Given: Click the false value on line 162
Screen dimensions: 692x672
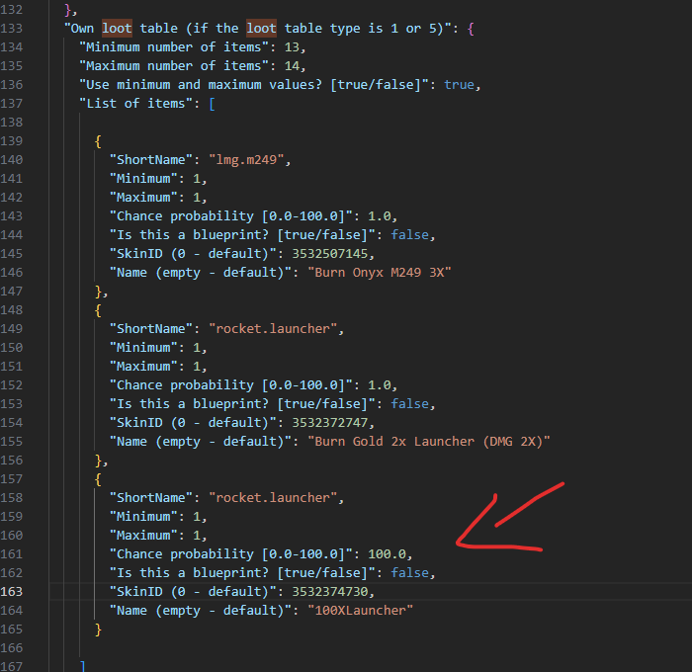Looking at the screenshot, I should coord(409,573).
